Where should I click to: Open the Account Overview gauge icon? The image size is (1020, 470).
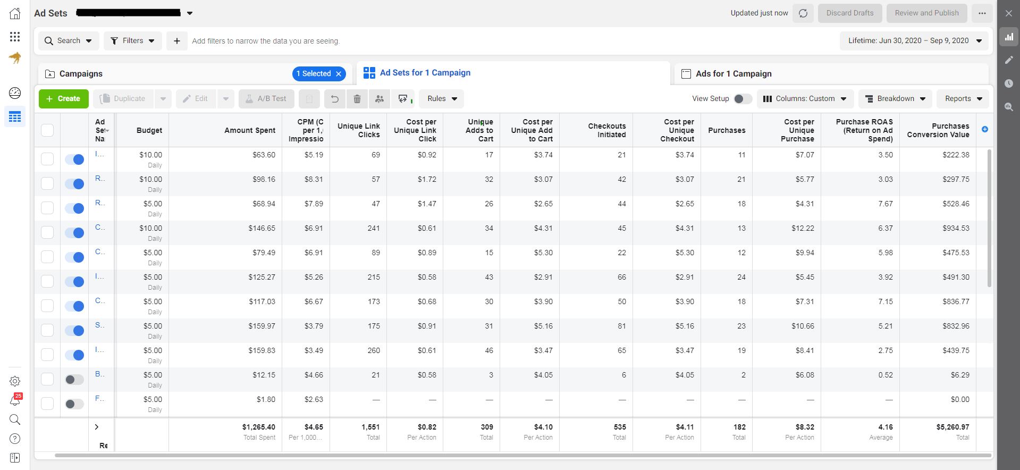(15, 93)
